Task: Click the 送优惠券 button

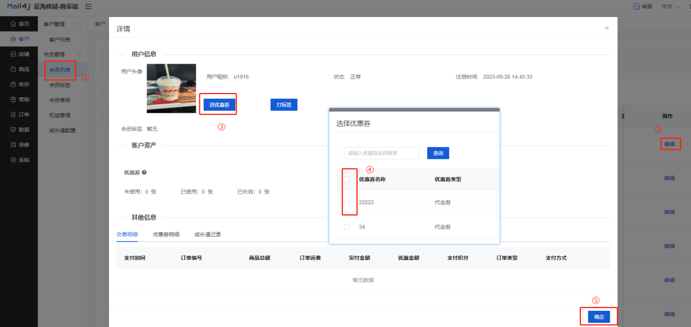Action: click(220, 105)
